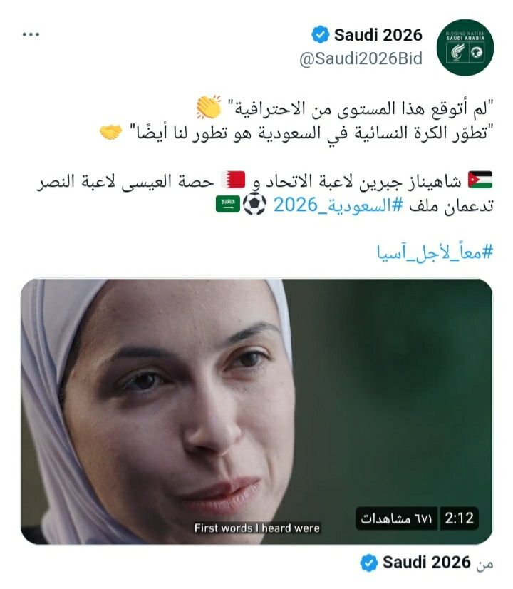The height and width of the screenshot is (589, 513).
Task: Click the Saudi Arabia flag emoji
Action: [228, 204]
